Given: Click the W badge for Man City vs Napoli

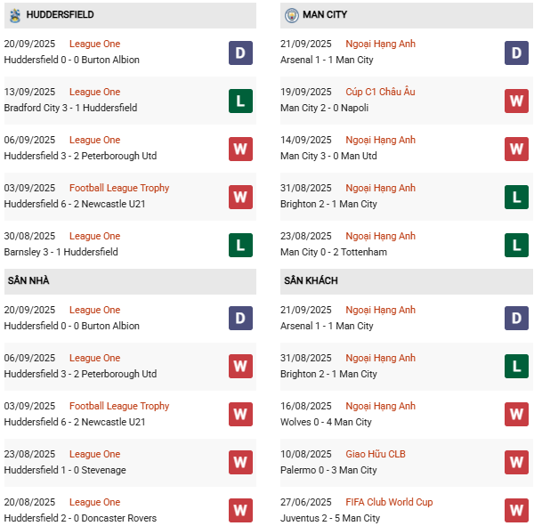Looking at the screenshot, I should (x=516, y=101).
